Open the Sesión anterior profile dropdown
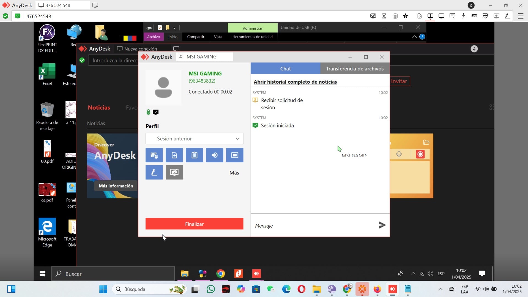This screenshot has height=297, width=528. (194, 139)
